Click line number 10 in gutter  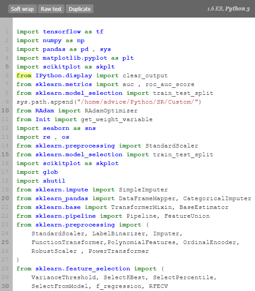(x=5, y=111)
